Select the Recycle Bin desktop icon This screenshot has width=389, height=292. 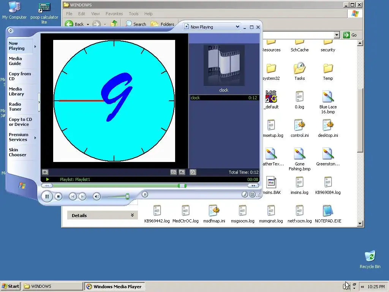tap(370, 260)
